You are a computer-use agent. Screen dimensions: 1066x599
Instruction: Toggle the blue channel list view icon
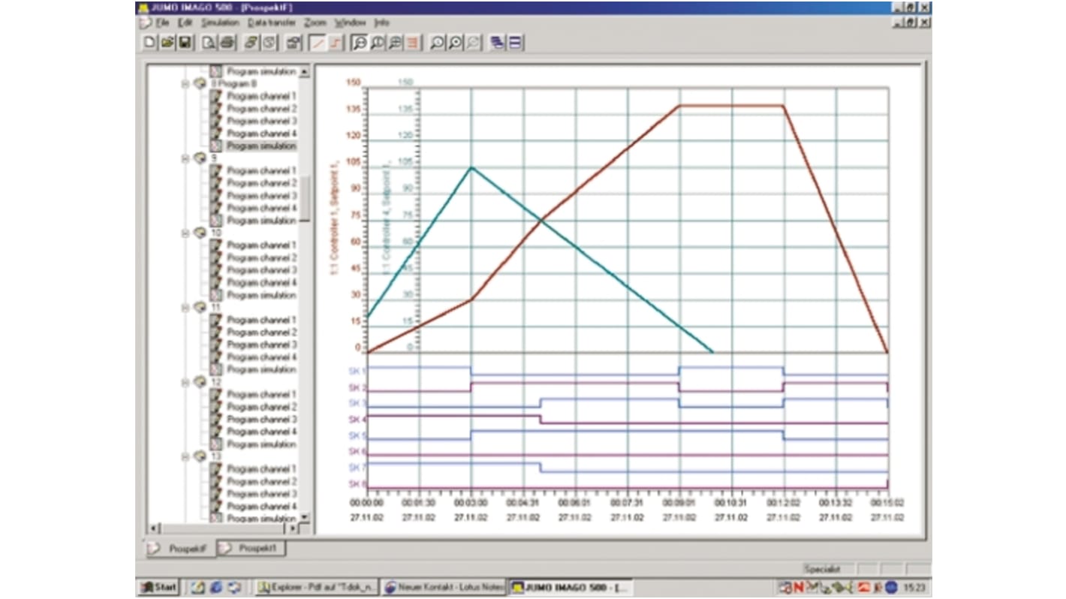point(514,43)
